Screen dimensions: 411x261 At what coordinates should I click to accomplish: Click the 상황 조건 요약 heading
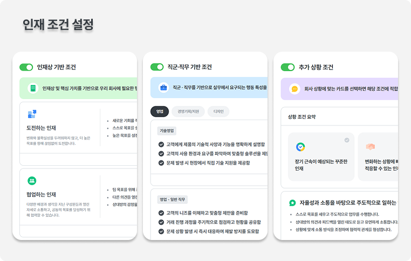coord(302,117)
